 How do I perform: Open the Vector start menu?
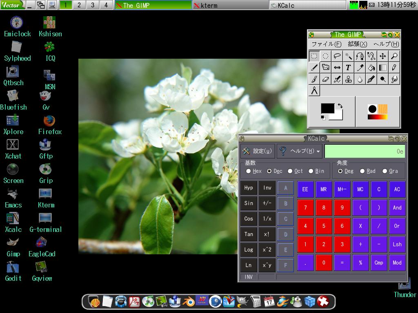coord(12,5)
